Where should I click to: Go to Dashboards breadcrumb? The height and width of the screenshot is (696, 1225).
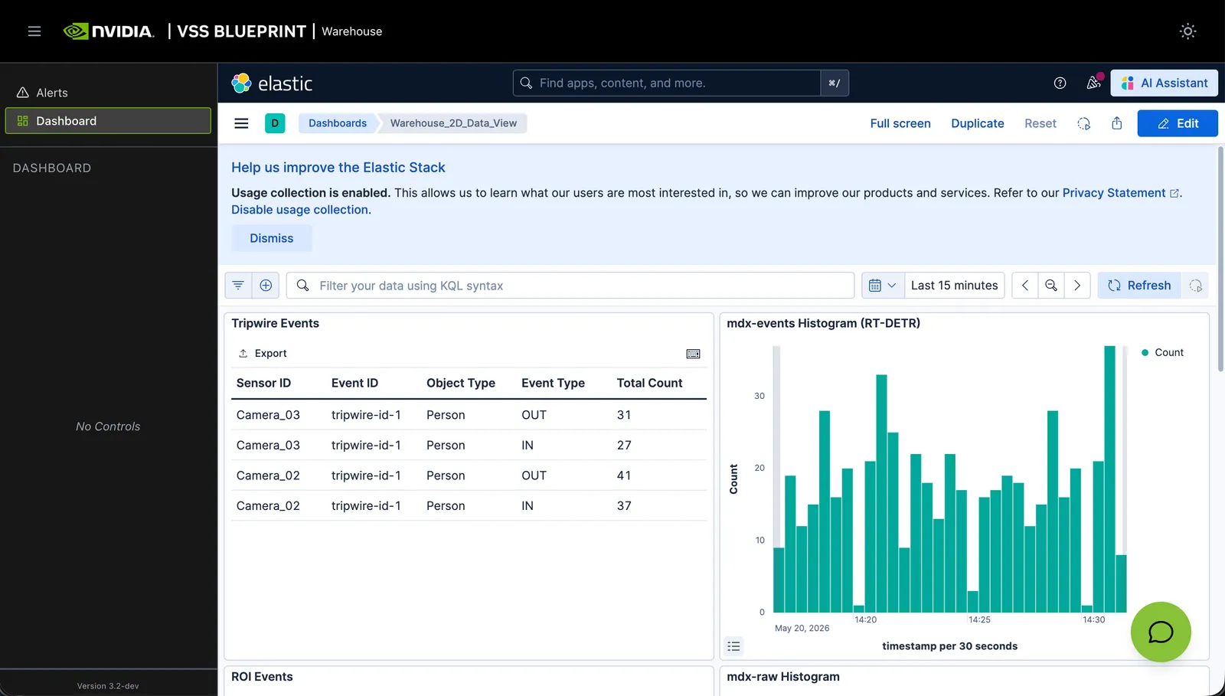[x=338, y=123]
